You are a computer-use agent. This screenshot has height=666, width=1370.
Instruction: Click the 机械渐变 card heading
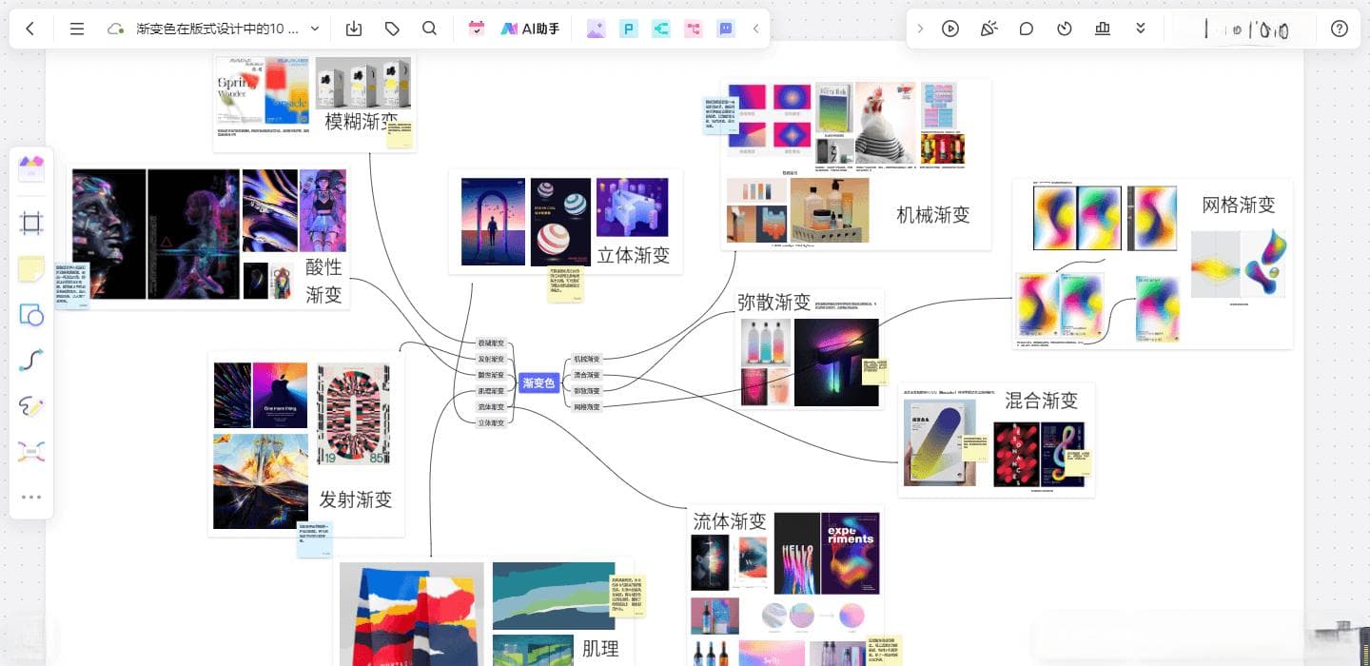[x=933, y=215]
